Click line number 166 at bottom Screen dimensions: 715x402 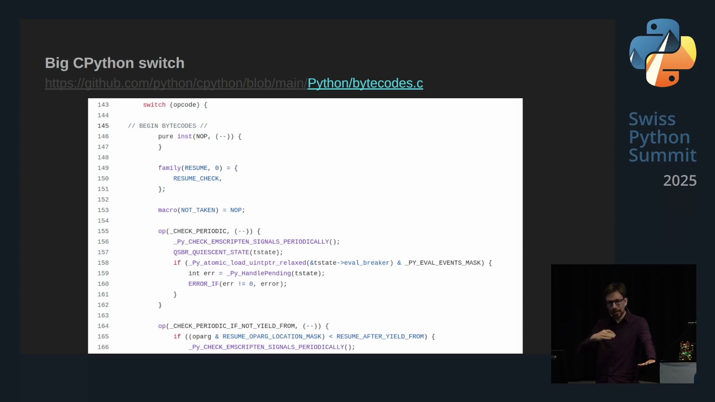[103, 347]
